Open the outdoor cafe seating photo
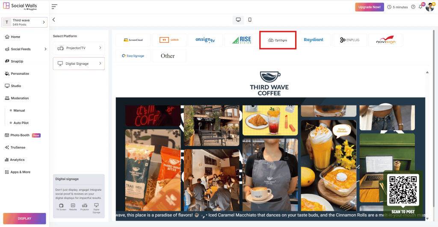This screenshot has width=438, height=227. (211, 125)
